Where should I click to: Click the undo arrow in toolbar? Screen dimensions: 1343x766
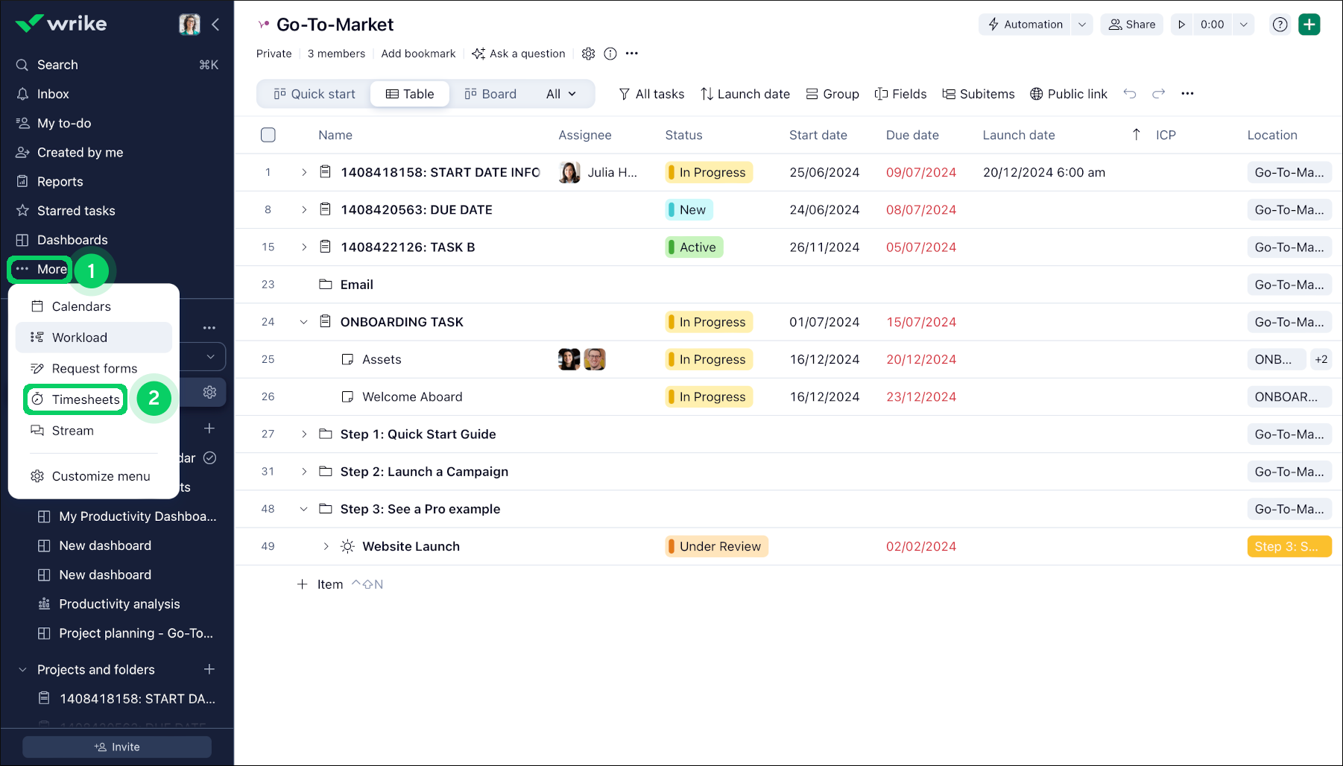(x=1130, y=94)
